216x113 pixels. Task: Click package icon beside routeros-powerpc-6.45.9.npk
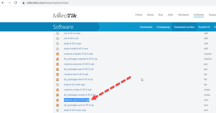57,64
